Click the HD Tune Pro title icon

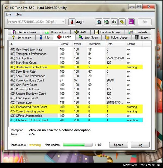pos(7,8)
